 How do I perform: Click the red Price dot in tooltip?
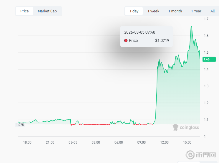point(126,41)
